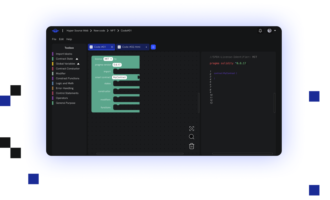Click the NFT breadcrumb link
The height and width of the screenshot is (200, 330).
pyautogui.click(x=113, y=31)
